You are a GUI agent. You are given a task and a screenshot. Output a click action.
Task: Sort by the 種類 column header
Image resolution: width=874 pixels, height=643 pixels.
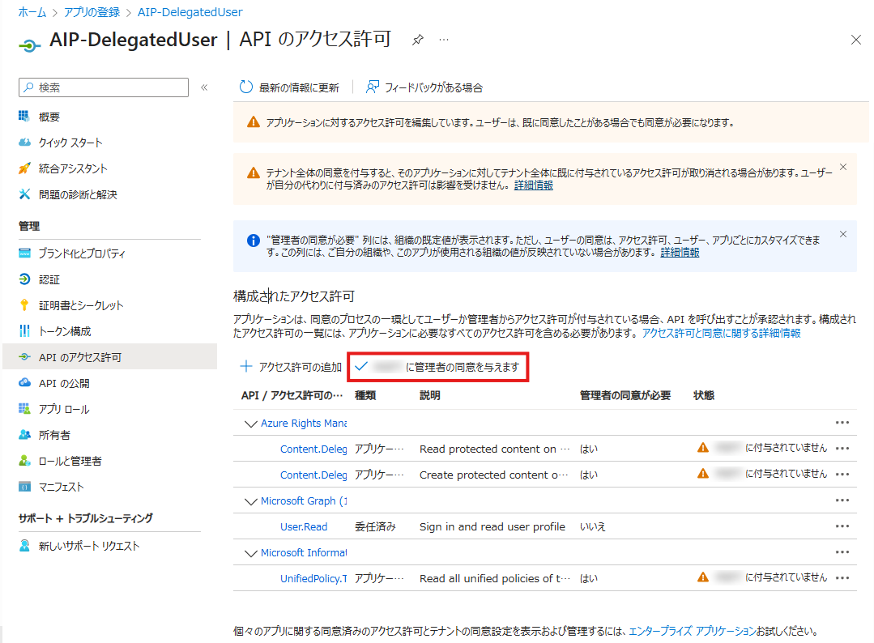pos(365,396)
